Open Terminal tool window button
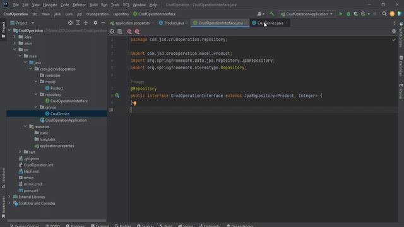The height and width of the screenshot is (227, 404). pos(100,226)
